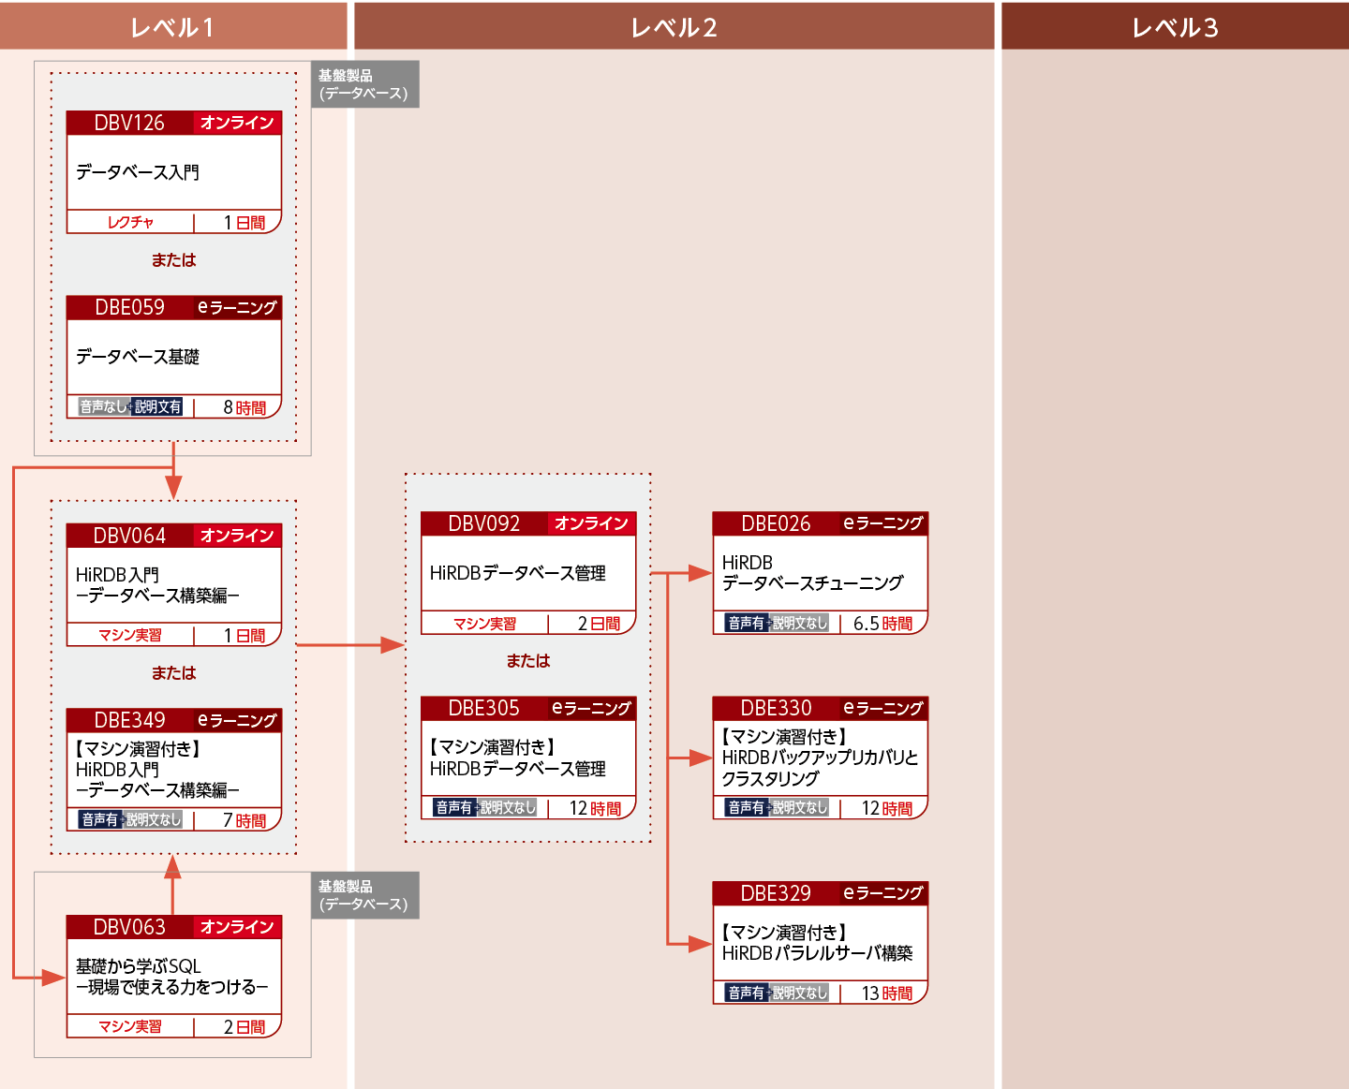
Task: Click the レベル1 column header
Action: coord(173,26)
